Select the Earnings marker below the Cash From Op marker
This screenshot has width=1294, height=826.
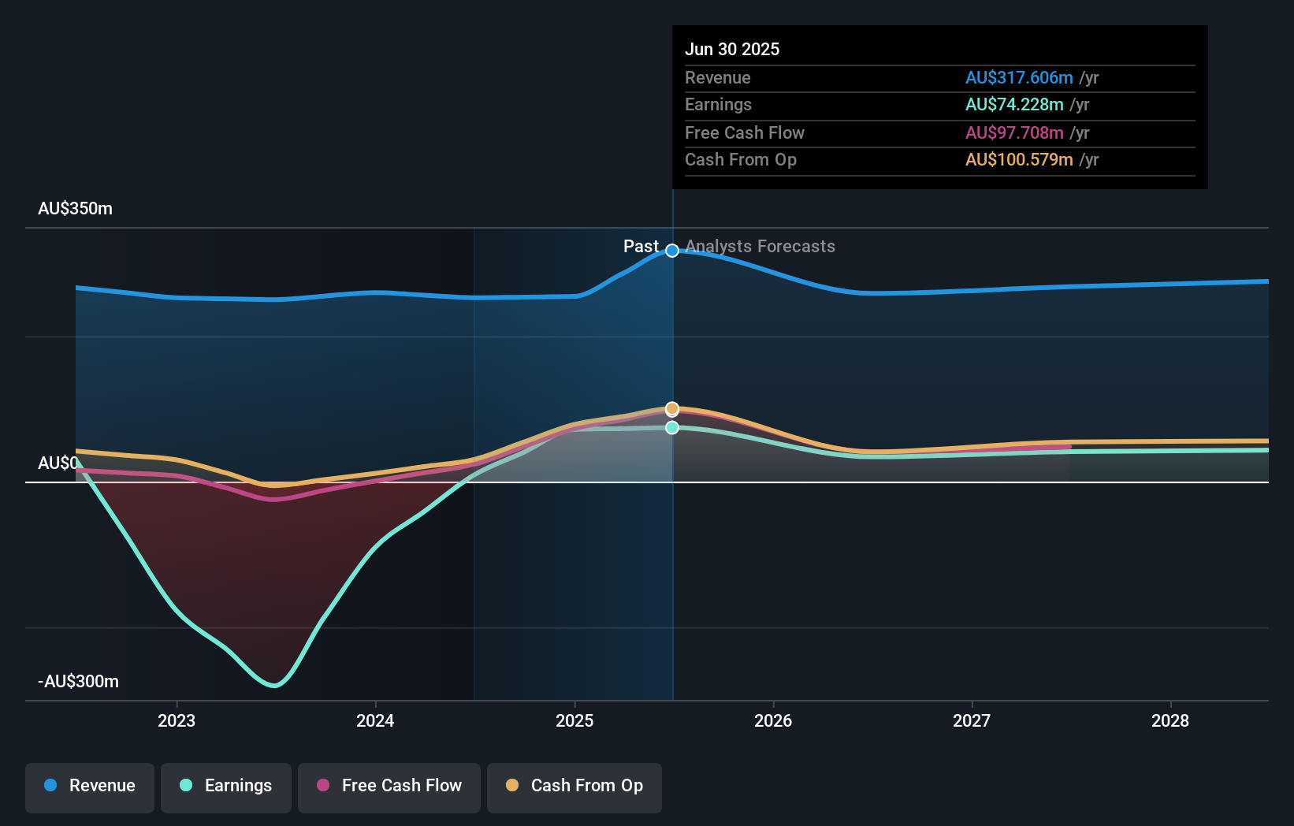pos(671,427)
